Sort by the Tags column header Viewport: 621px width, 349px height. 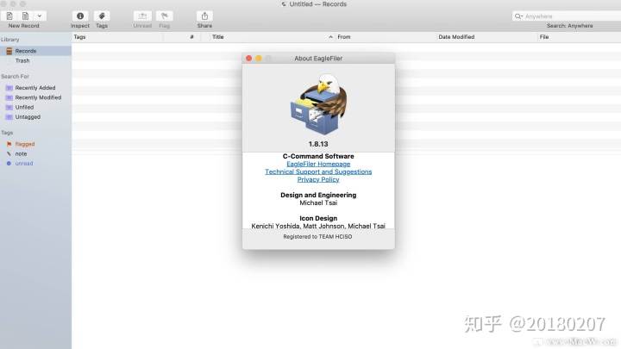click(x=117, y=37)
